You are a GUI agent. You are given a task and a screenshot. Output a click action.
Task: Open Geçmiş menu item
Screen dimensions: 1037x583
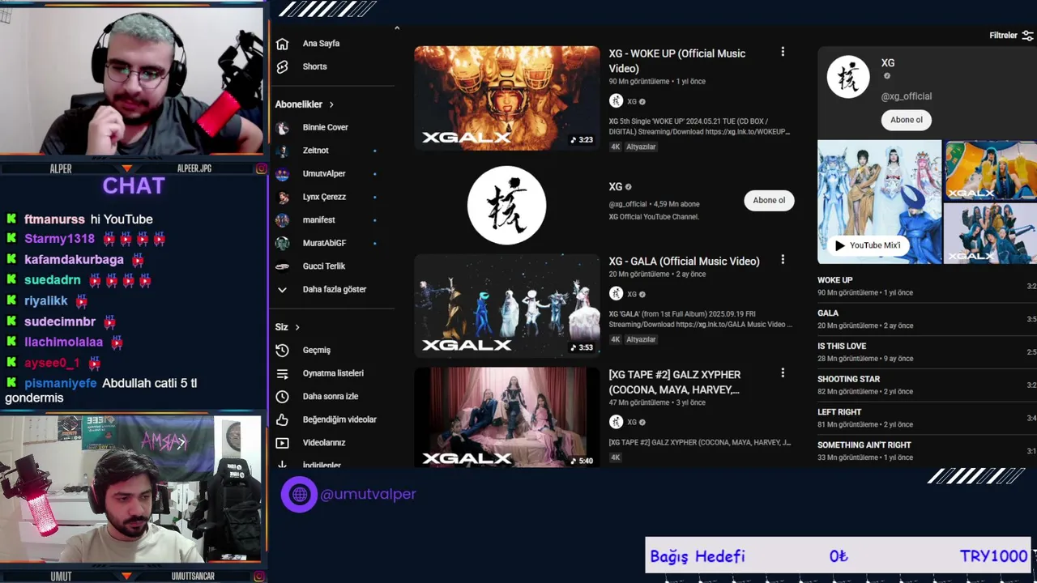pos(317,350)
